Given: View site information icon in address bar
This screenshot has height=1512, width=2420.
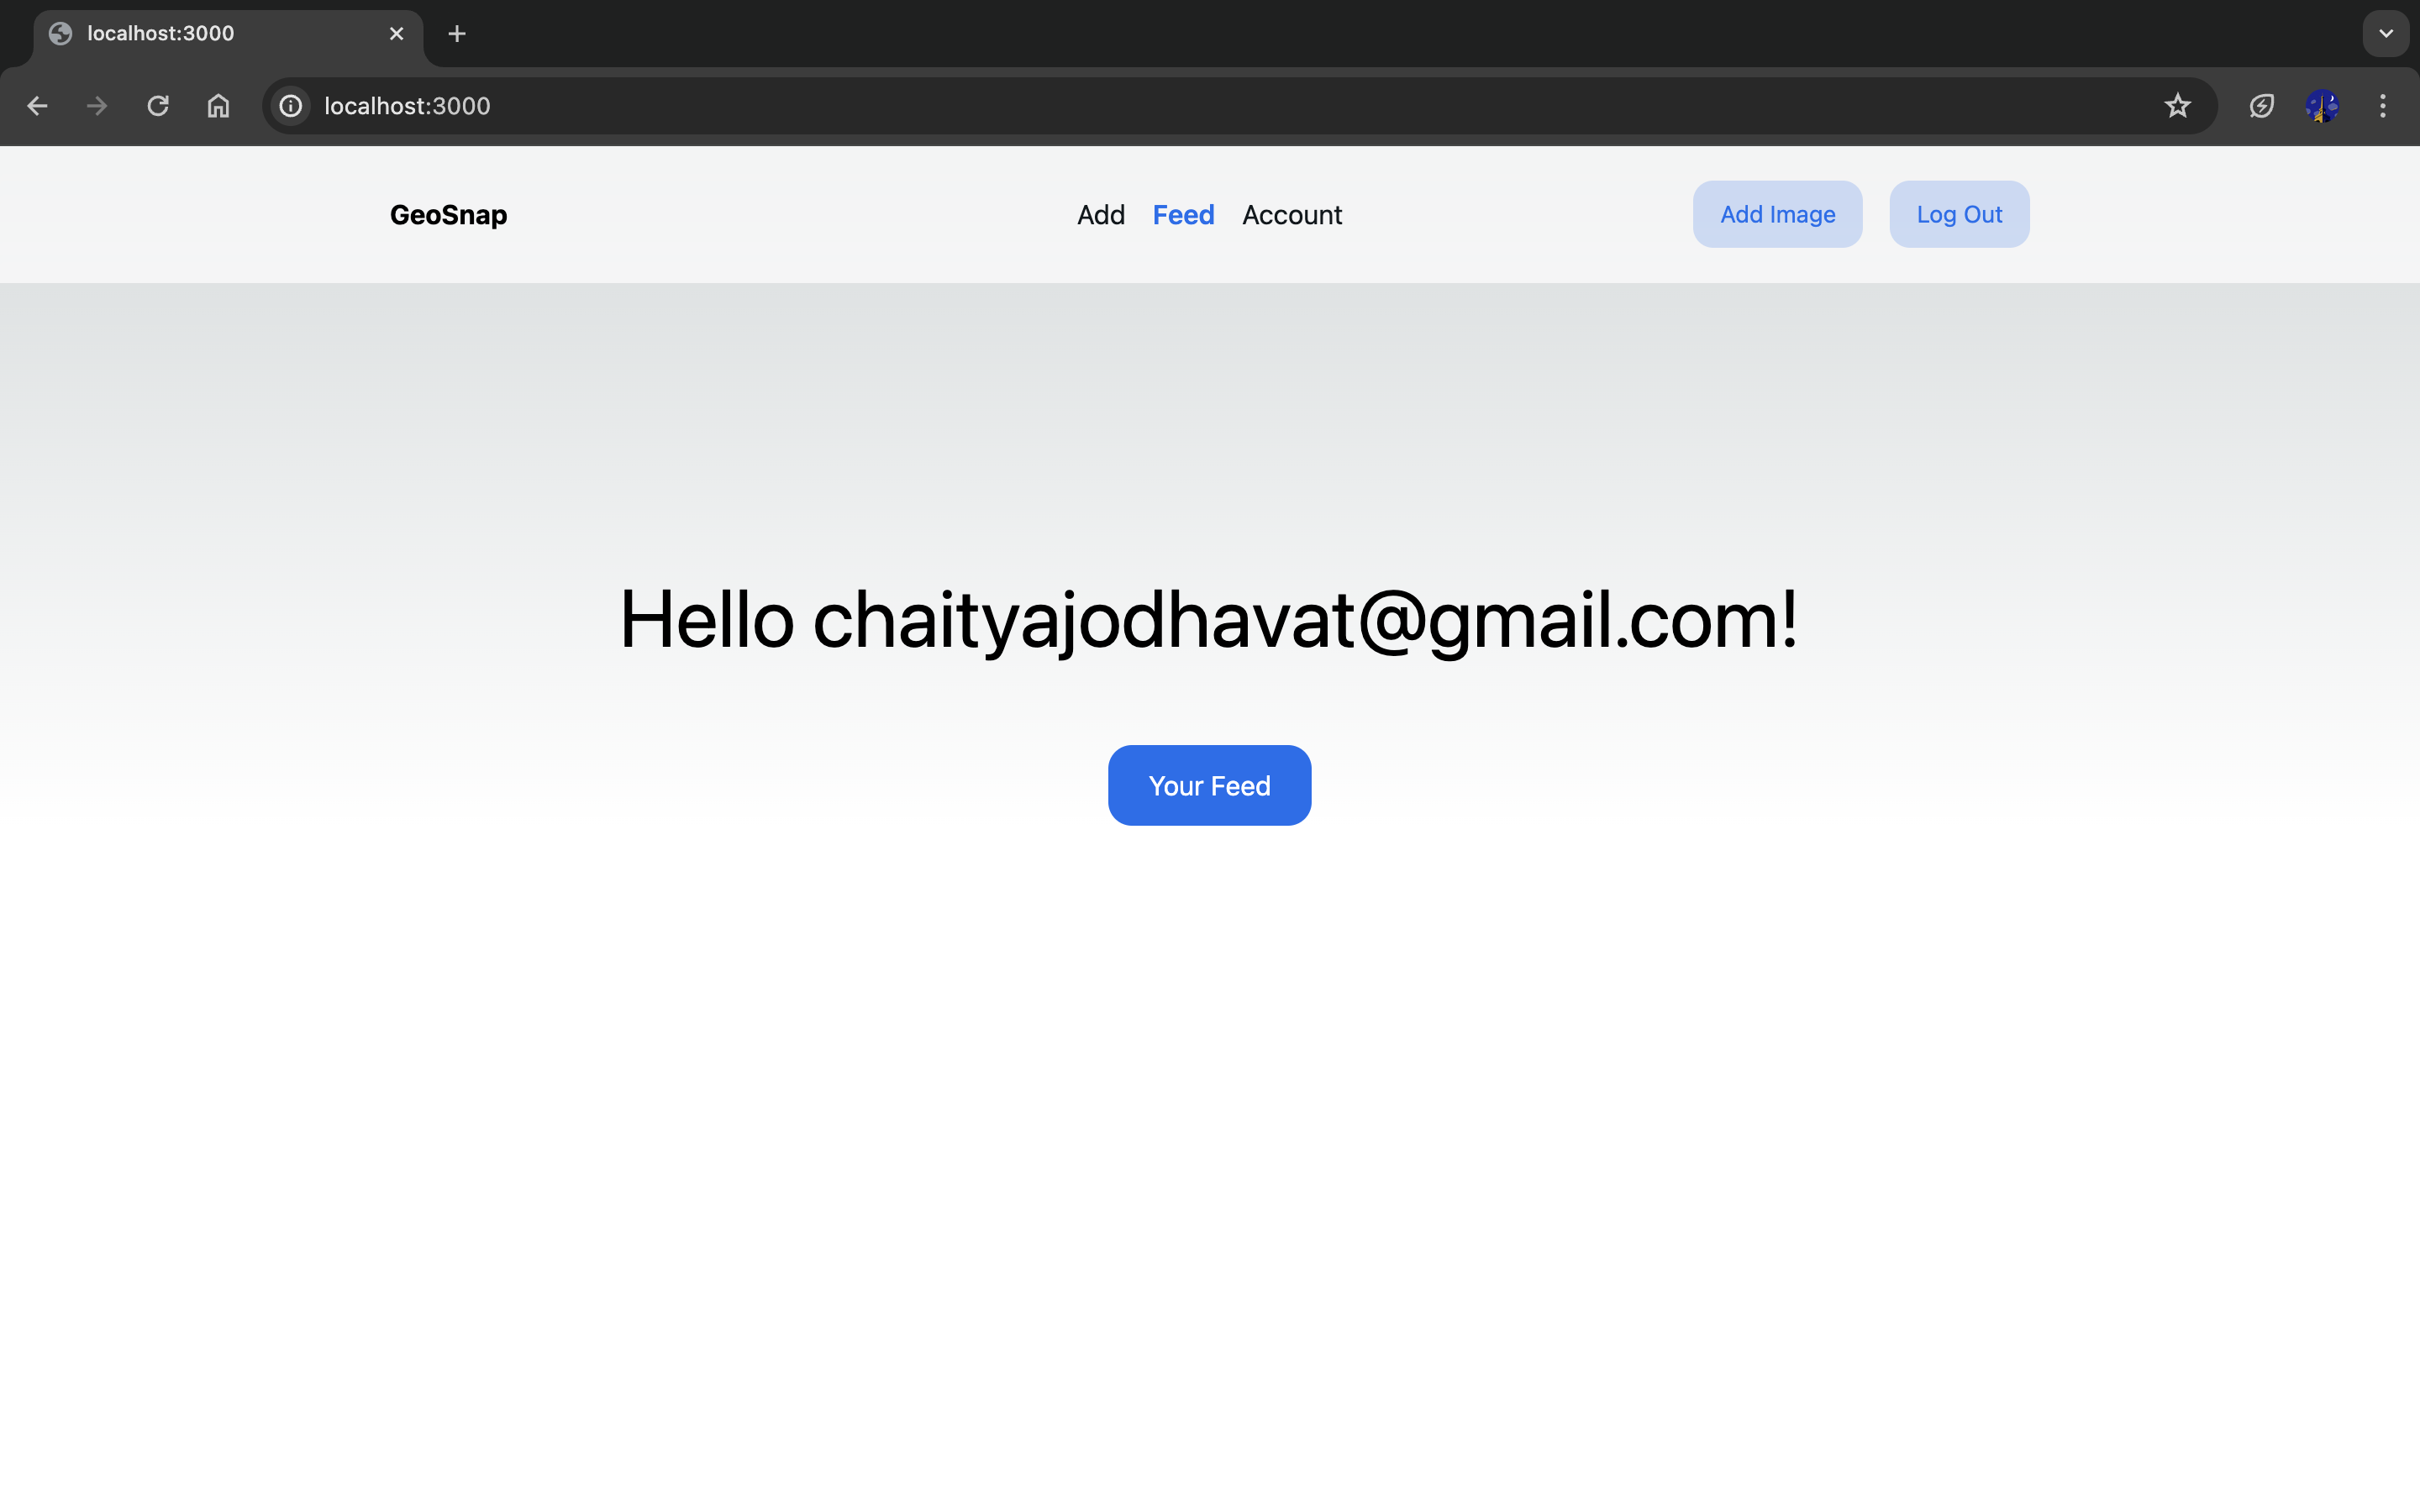Looking at the screenshot, I should [291, 106].
